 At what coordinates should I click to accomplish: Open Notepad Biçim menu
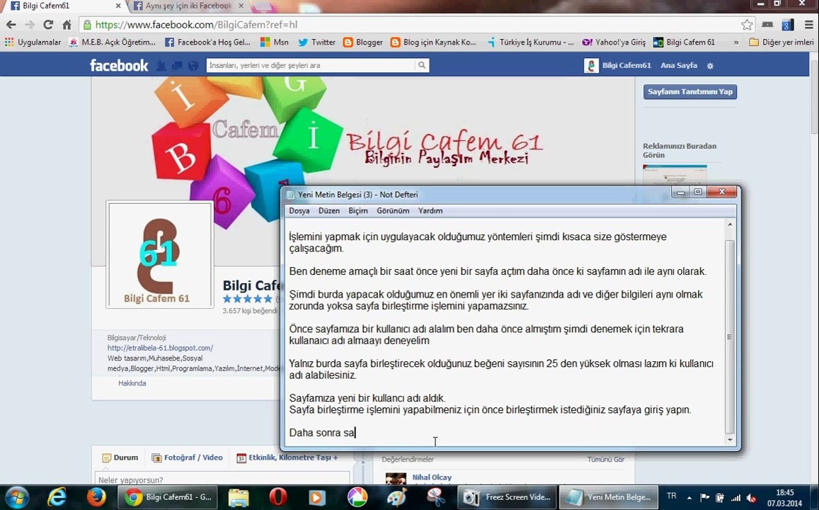357,210
